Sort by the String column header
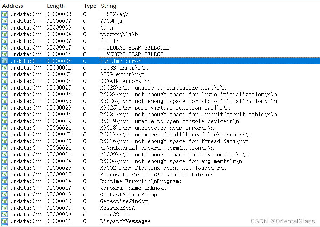 click(x=108, y=6)
